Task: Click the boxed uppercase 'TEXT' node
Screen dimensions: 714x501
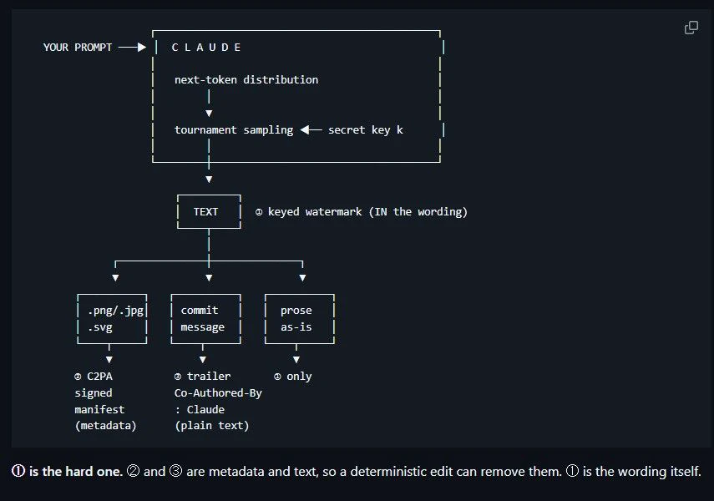Action: pos(205,212)
